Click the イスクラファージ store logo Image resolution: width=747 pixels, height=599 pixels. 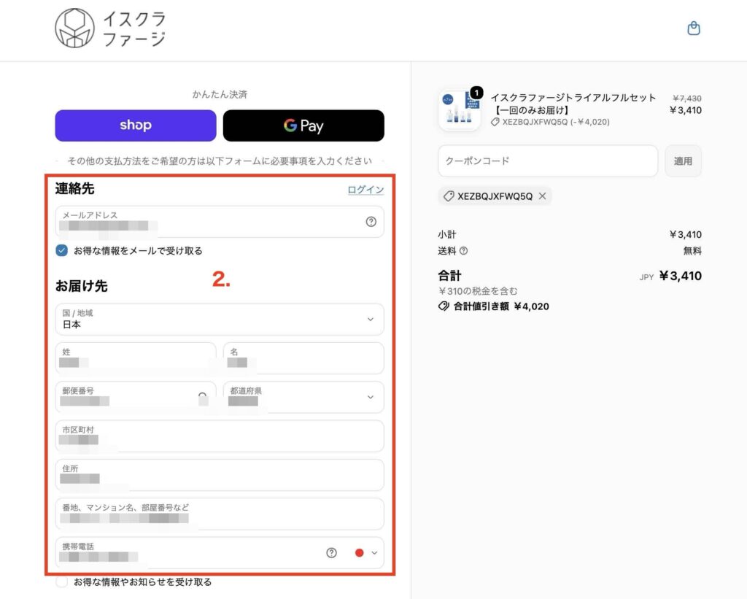click(x=111, y=28)
